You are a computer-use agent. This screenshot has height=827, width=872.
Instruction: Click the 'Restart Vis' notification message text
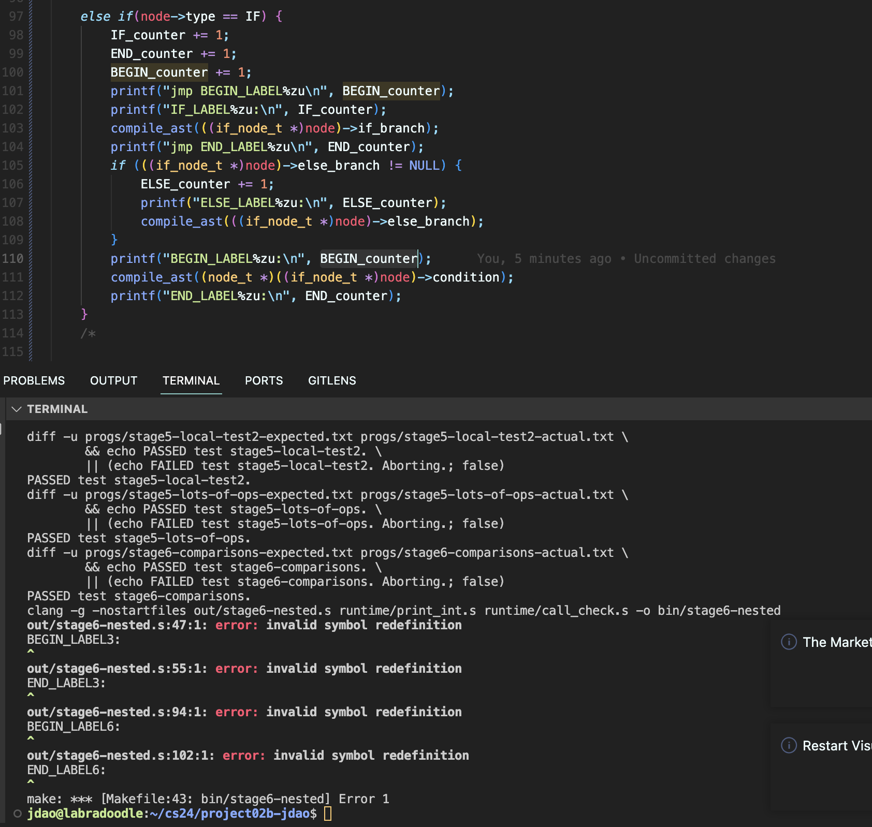(x=836, y=746)
